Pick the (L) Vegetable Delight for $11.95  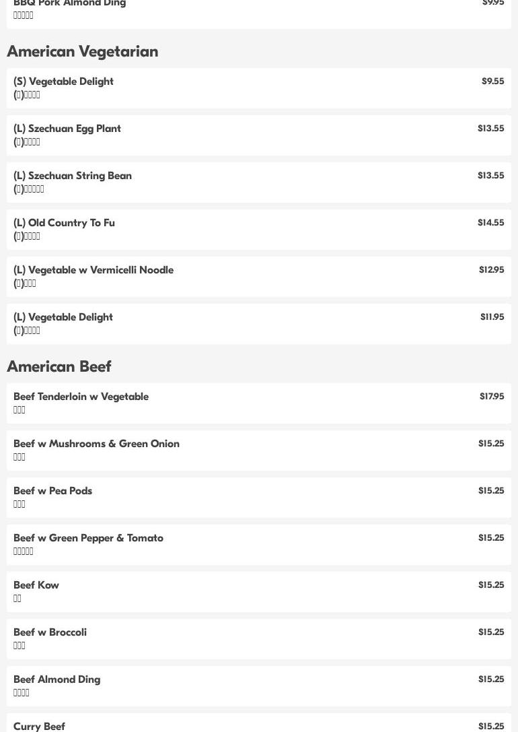point(259,324)
